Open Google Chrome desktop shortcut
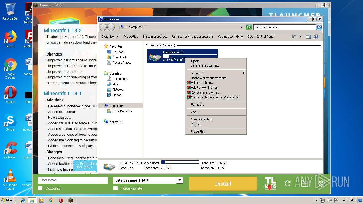This screenshot has height=204, width=363. tap(10, 69)
